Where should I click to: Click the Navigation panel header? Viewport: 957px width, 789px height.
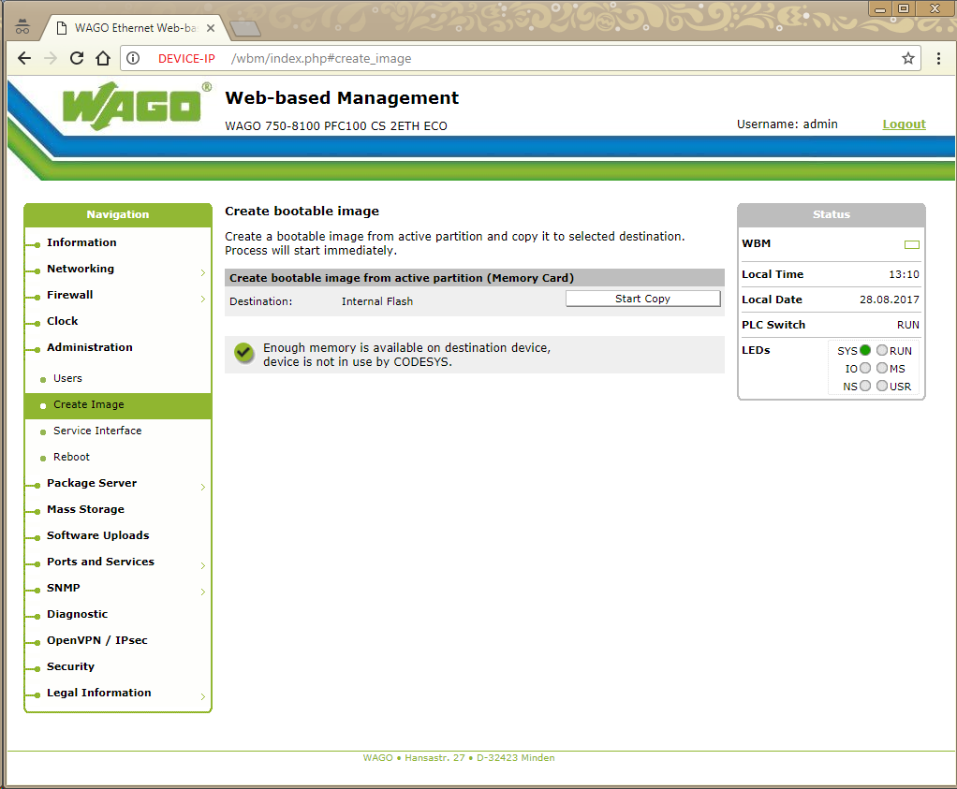pyautogui.click(x=118, y=214)
